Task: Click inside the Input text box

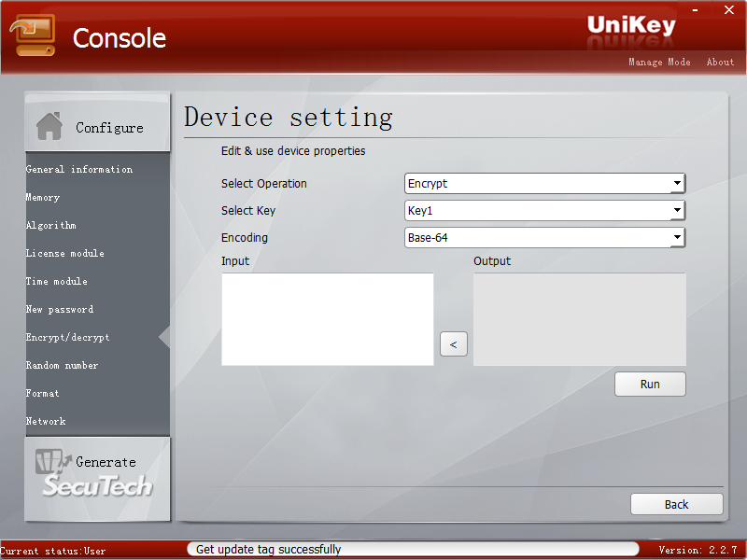Action: pyautogui.click(x=328, y=319)
